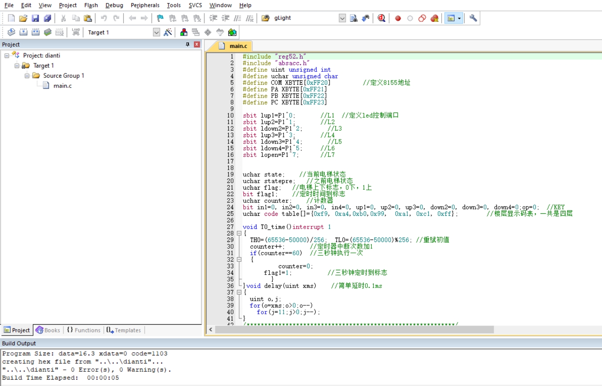The height and width of the screenshot is (386, 602).
Task: Paste from clipboard using the toolbar icon
Action: [x=88, y=18]
